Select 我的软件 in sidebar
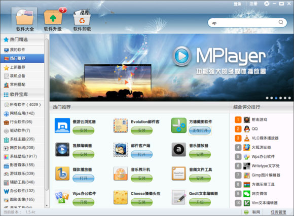The width and height of the screenshot is (294, 216). (x=22, y=50)
